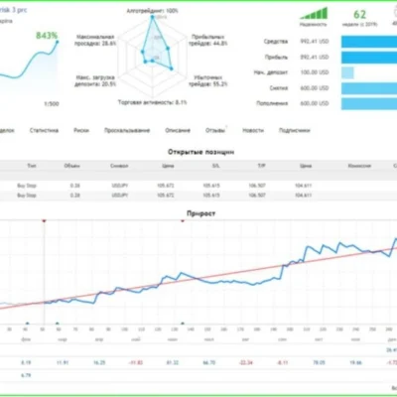This screenshot has width=397, height=397.
Task: Click the 100.00 USD initial deposit amount
Action: [315, 72]
